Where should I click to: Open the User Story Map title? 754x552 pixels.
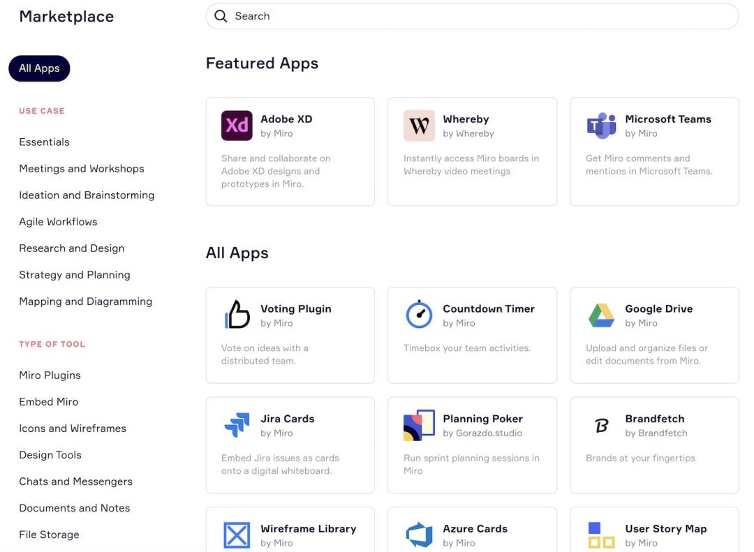(666, 529)
